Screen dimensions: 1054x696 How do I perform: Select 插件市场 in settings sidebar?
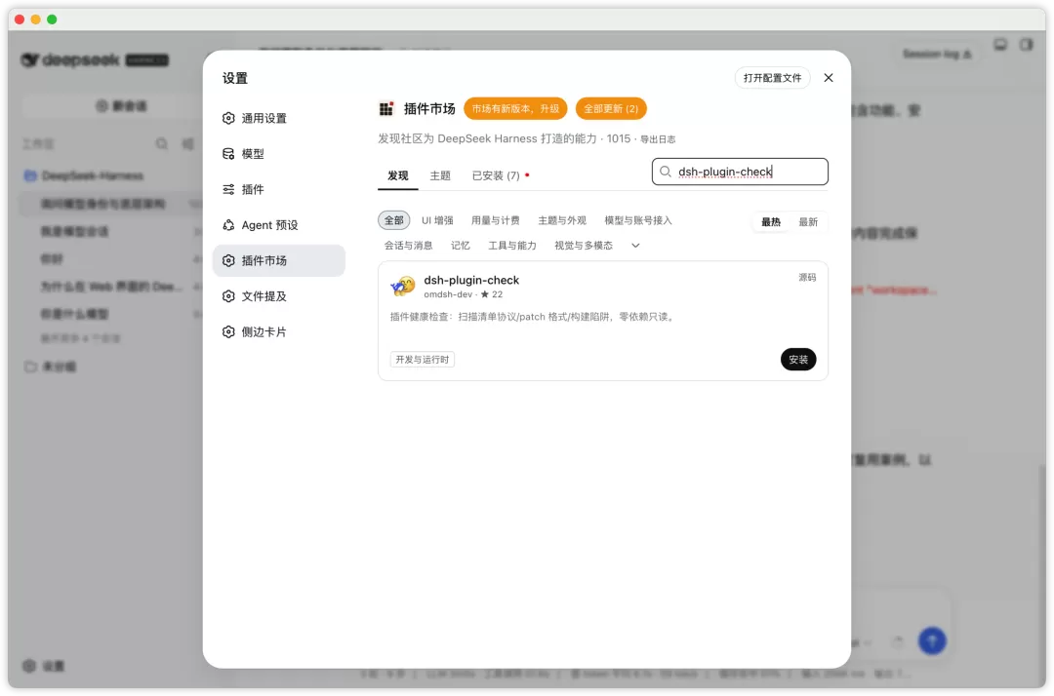[x=278, y=260]
